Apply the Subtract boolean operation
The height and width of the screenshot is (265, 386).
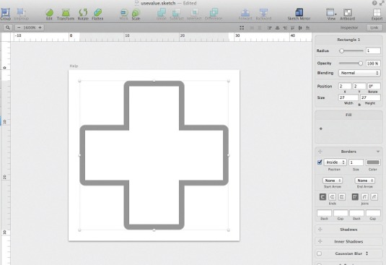coord(177,13)
